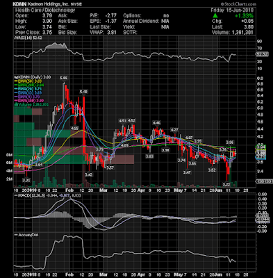Select the Prev Close value 3.75
Viewport: 273px width, 278px height.
47,33
